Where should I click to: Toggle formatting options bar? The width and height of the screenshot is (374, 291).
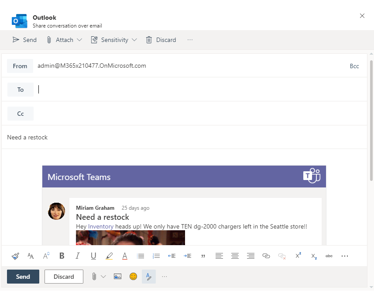click(x=149, y=277)
